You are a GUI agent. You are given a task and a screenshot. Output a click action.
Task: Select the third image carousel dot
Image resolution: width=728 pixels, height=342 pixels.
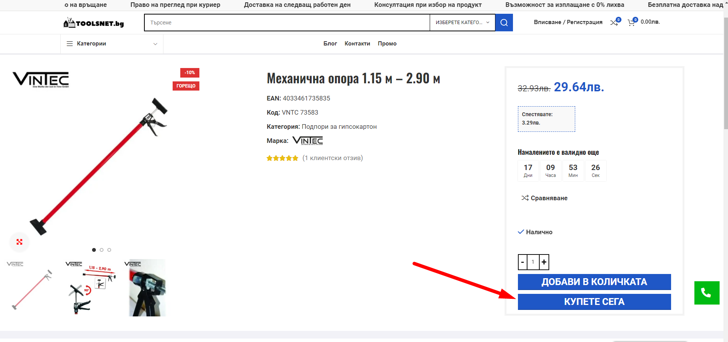109,250
